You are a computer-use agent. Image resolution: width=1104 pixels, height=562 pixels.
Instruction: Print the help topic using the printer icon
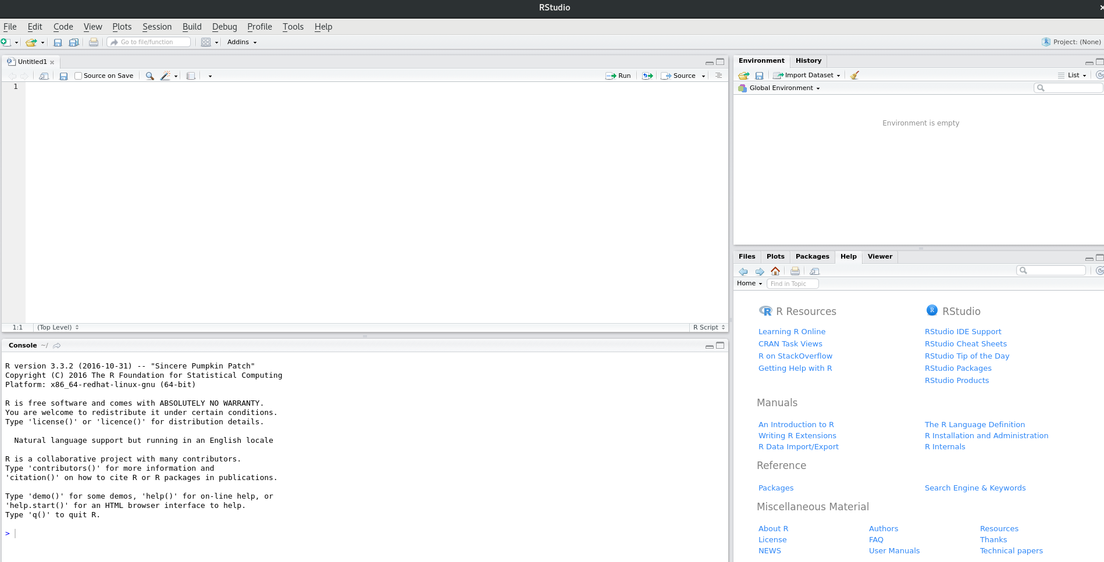click(795, 271)
